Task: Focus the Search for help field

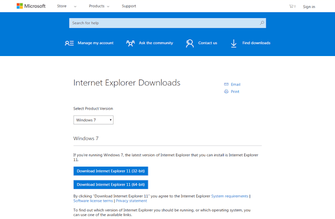Action: tap(167, 23)
